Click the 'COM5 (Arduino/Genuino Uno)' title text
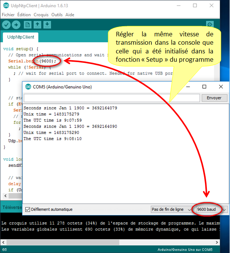The image size is (230, 253). point(62,87)
